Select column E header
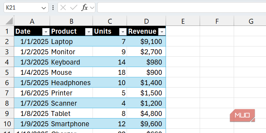 click(x=183, y=21)
